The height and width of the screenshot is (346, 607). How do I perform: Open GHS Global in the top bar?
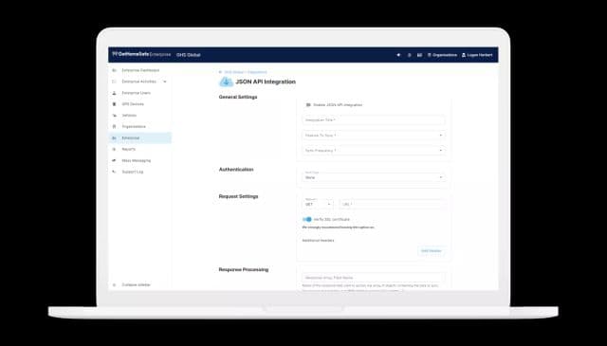point(189,55)
